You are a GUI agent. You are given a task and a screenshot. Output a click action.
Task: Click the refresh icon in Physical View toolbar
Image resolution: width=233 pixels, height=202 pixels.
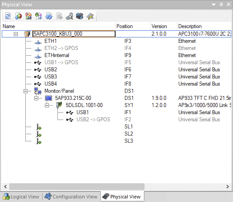[8, 16]
